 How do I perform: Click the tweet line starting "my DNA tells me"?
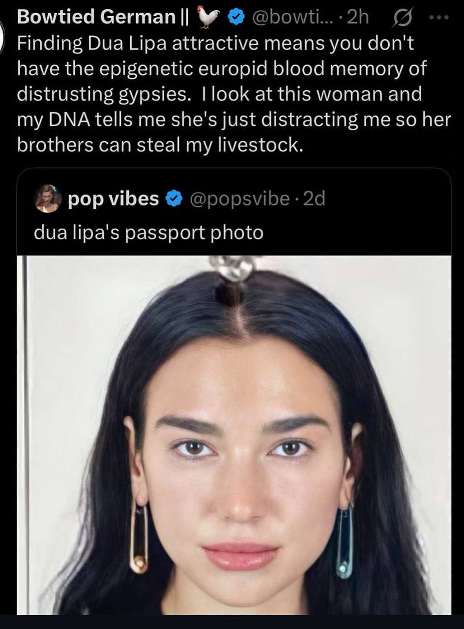pyautogui.click(x=234, y=121)
